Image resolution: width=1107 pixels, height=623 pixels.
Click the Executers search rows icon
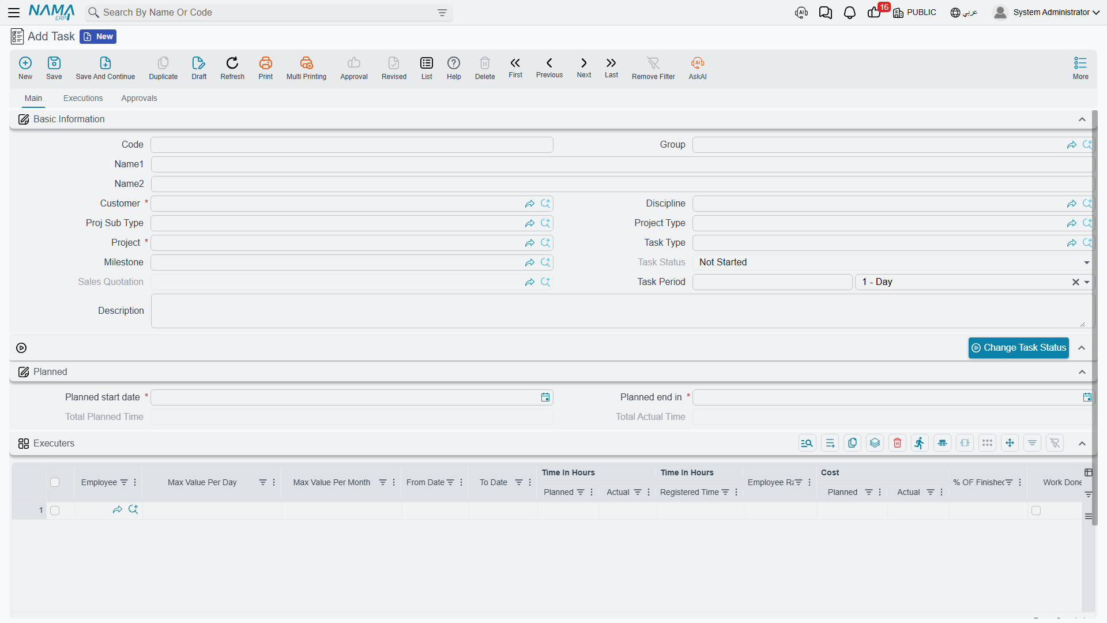click(x=807, y=443)
